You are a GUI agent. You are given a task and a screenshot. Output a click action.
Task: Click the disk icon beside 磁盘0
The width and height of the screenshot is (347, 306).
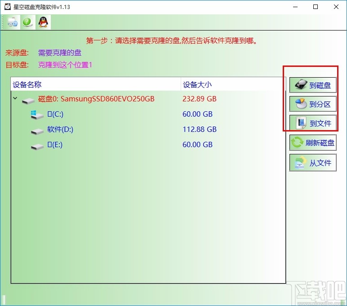[x=28, y=101]
